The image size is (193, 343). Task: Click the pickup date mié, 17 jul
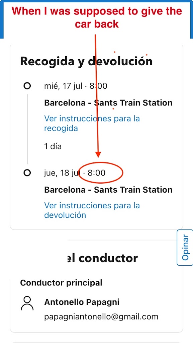pyautogui.click(x=63, y=86)
